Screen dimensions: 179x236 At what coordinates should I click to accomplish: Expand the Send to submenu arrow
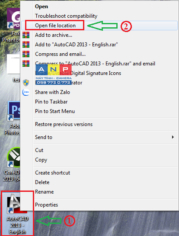tap(173, 137)
